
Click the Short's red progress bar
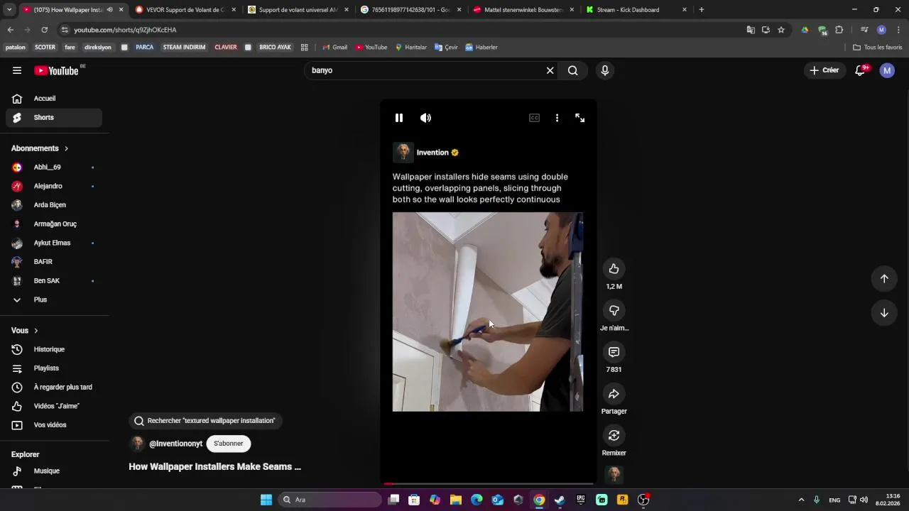click(488, 484)
